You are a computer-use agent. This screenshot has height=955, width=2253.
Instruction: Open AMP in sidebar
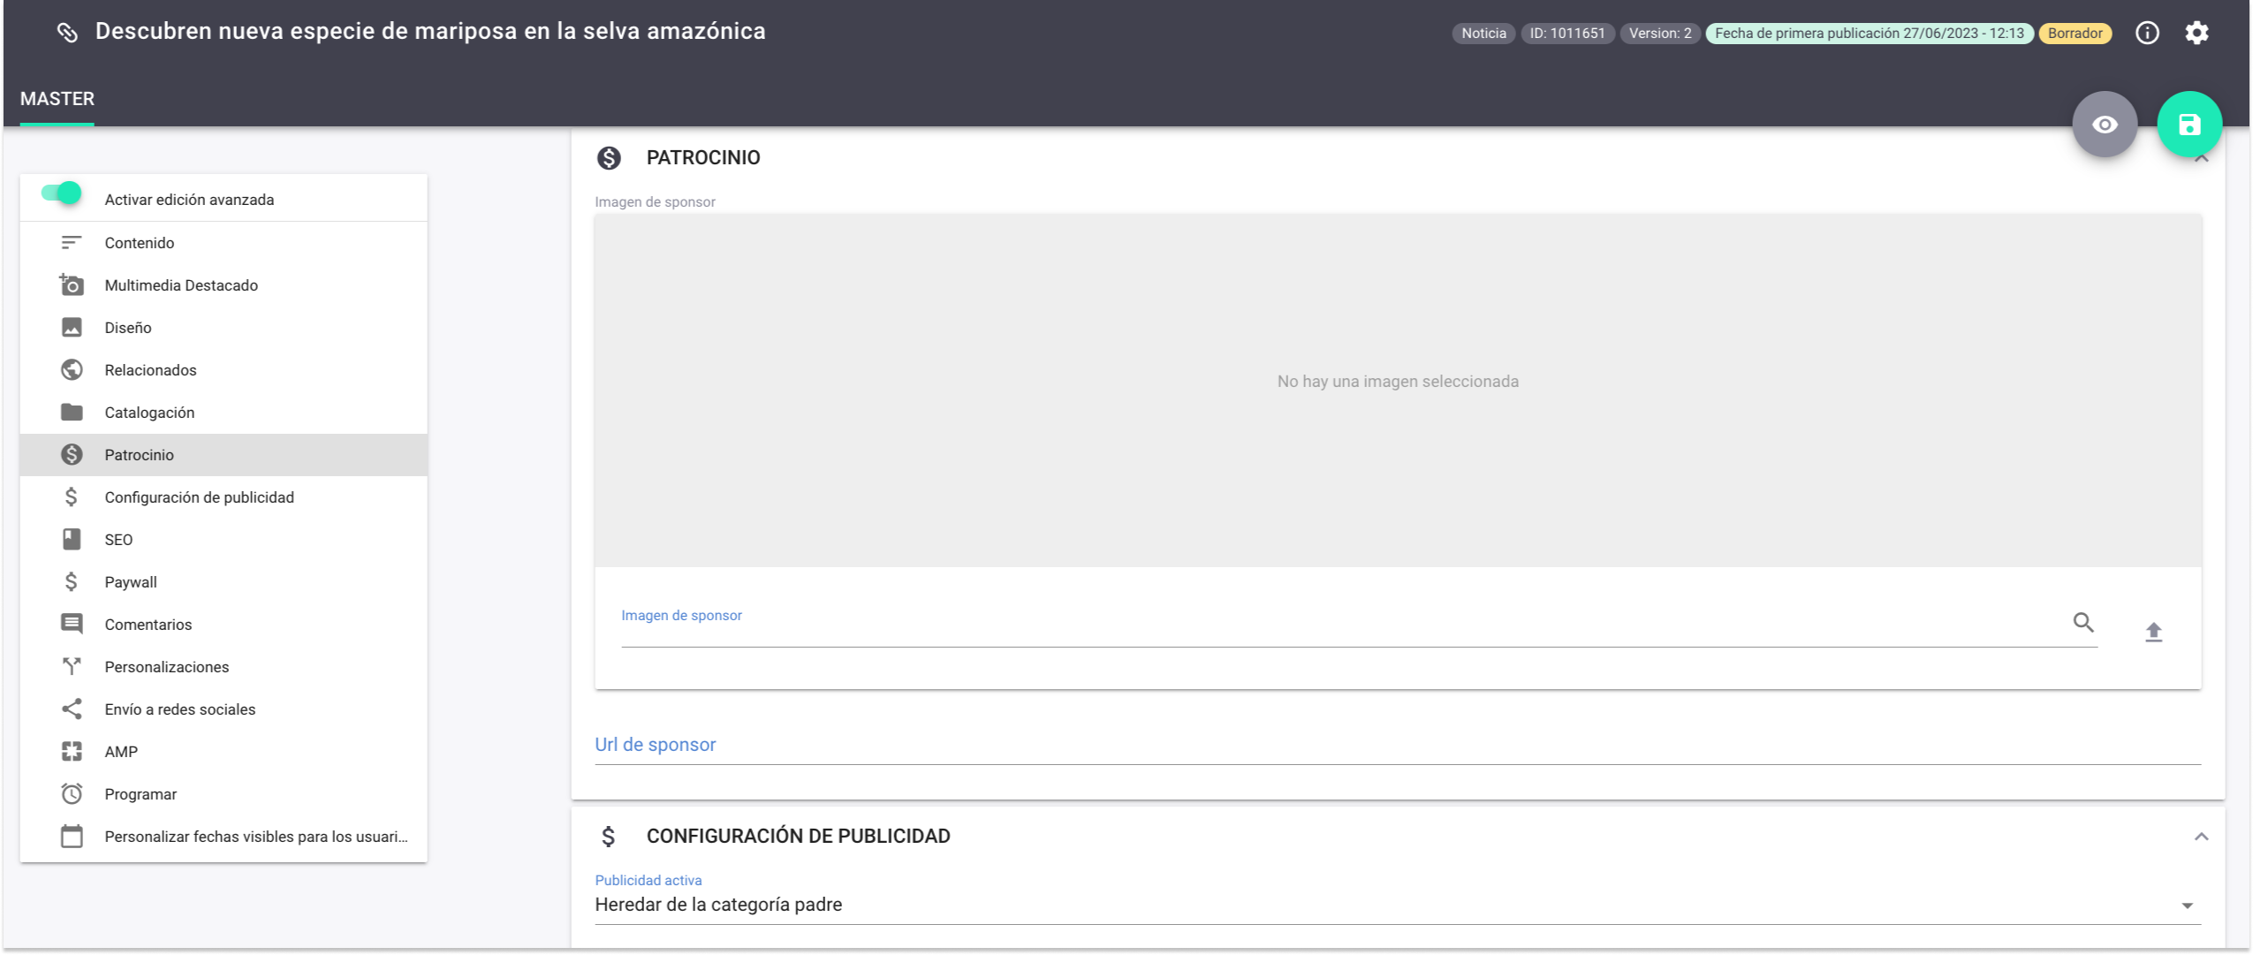click(x=224, y=751)
